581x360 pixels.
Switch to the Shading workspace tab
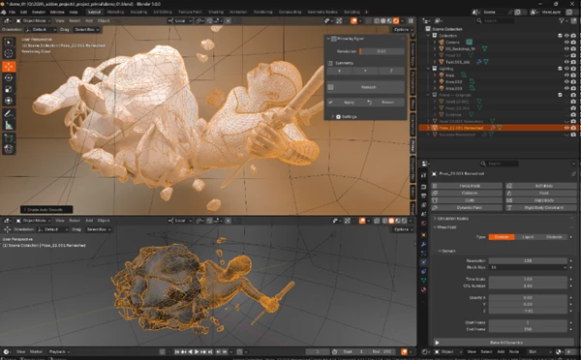216,13
